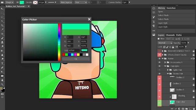Viewport: 196px width, 110px height.
Task: Open the Paragraph panel icon
Action: point(154,26)
